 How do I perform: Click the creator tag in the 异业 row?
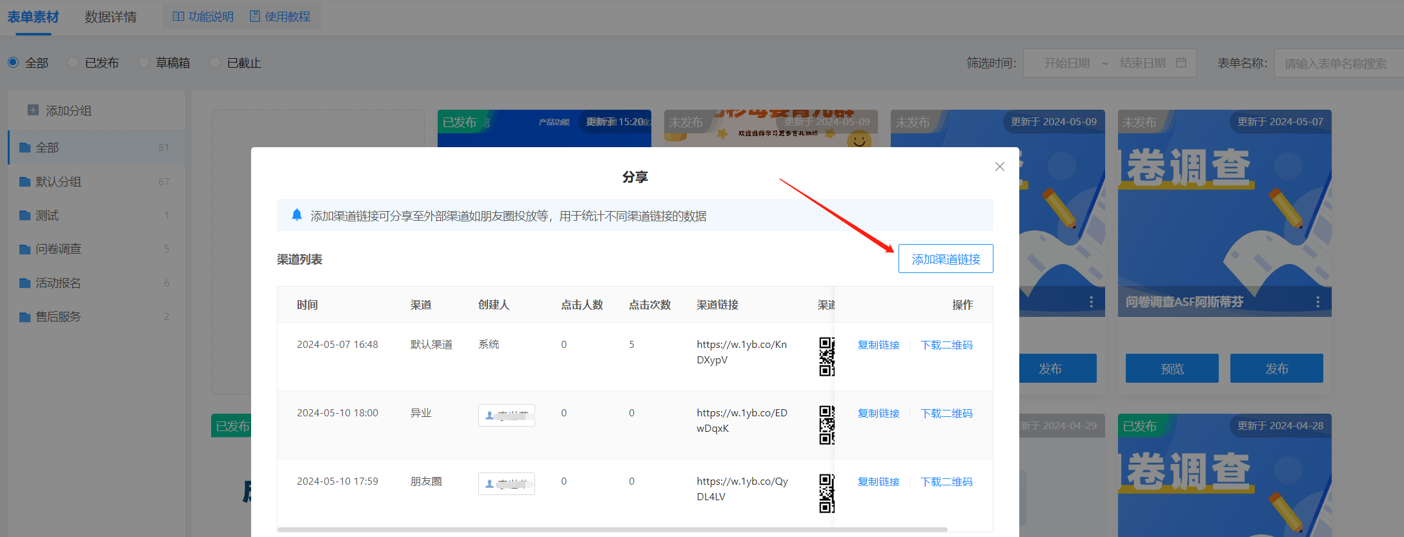point(507,415)
